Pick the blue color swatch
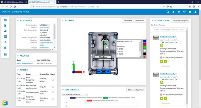 tap(144, 41)
